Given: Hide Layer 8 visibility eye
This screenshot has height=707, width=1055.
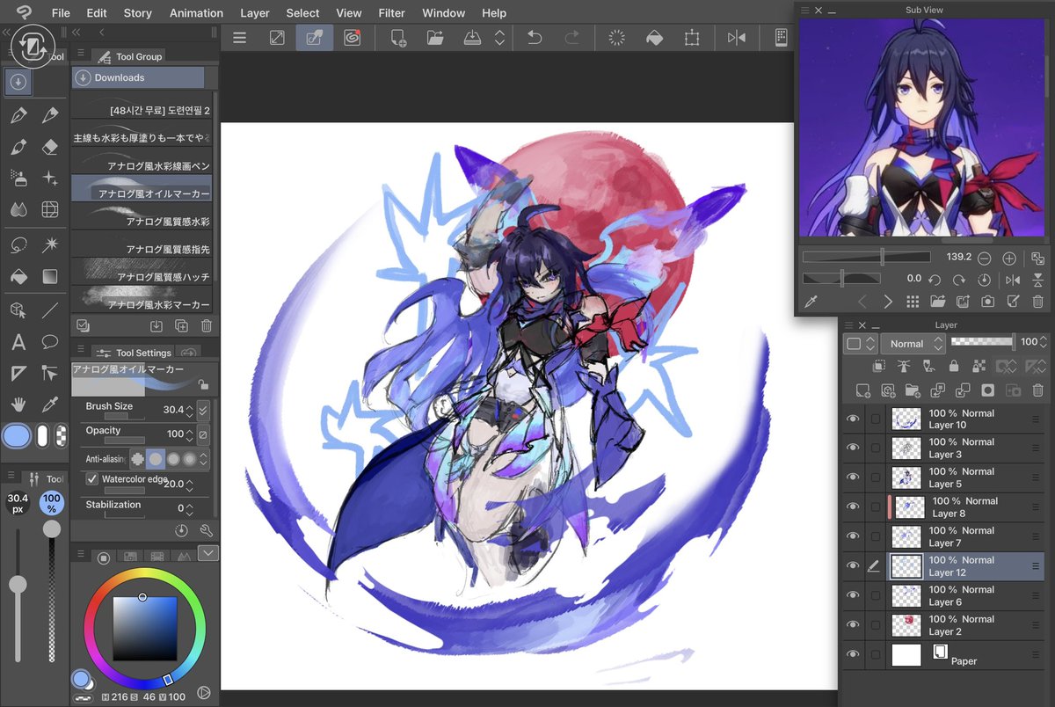Looking at the screenshot, I should click(852, 507).
